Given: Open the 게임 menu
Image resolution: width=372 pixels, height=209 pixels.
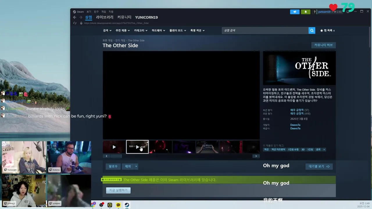Looking at the screenshot, I should (x=104, y=12).
